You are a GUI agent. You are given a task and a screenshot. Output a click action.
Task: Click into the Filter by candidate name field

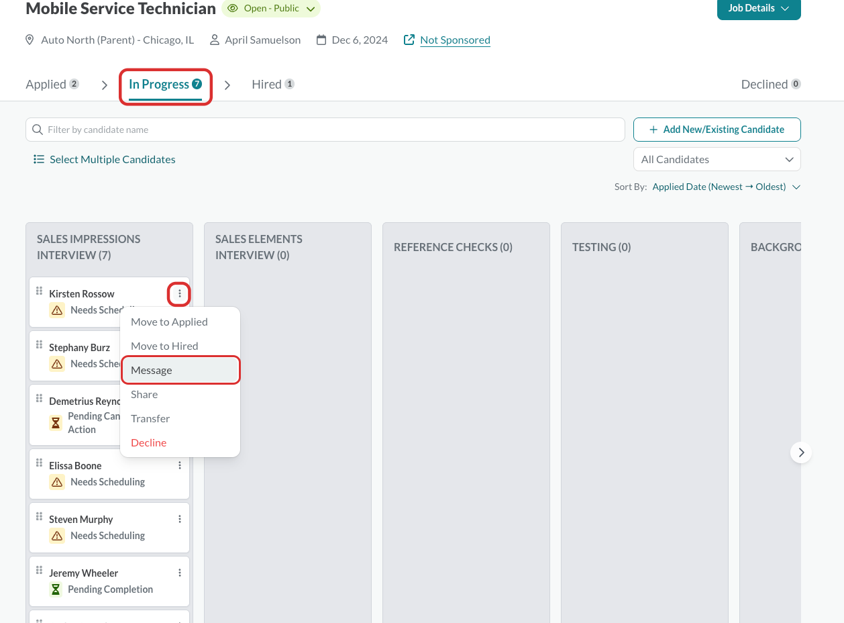[x=325, y=130]
